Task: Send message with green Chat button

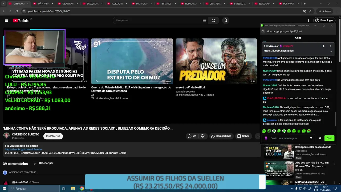Action: [329, 138]
